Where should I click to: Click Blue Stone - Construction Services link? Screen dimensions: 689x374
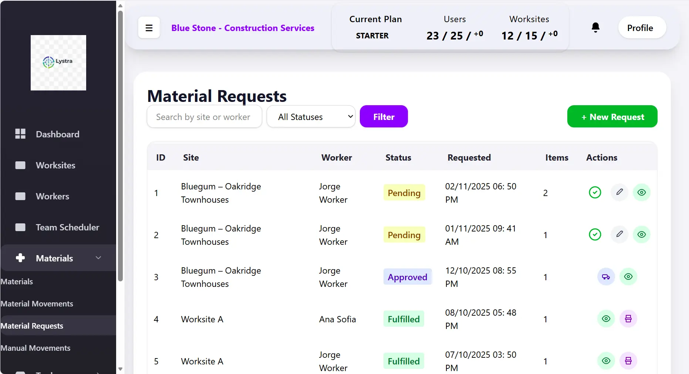pyautogui.click(x=243, y=28)
